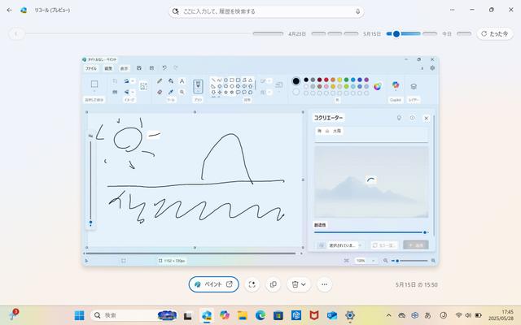This screenshot has width=521, height=325.
Task: Click the trash delete snapshot icon
Action: [x=295, y=284]
